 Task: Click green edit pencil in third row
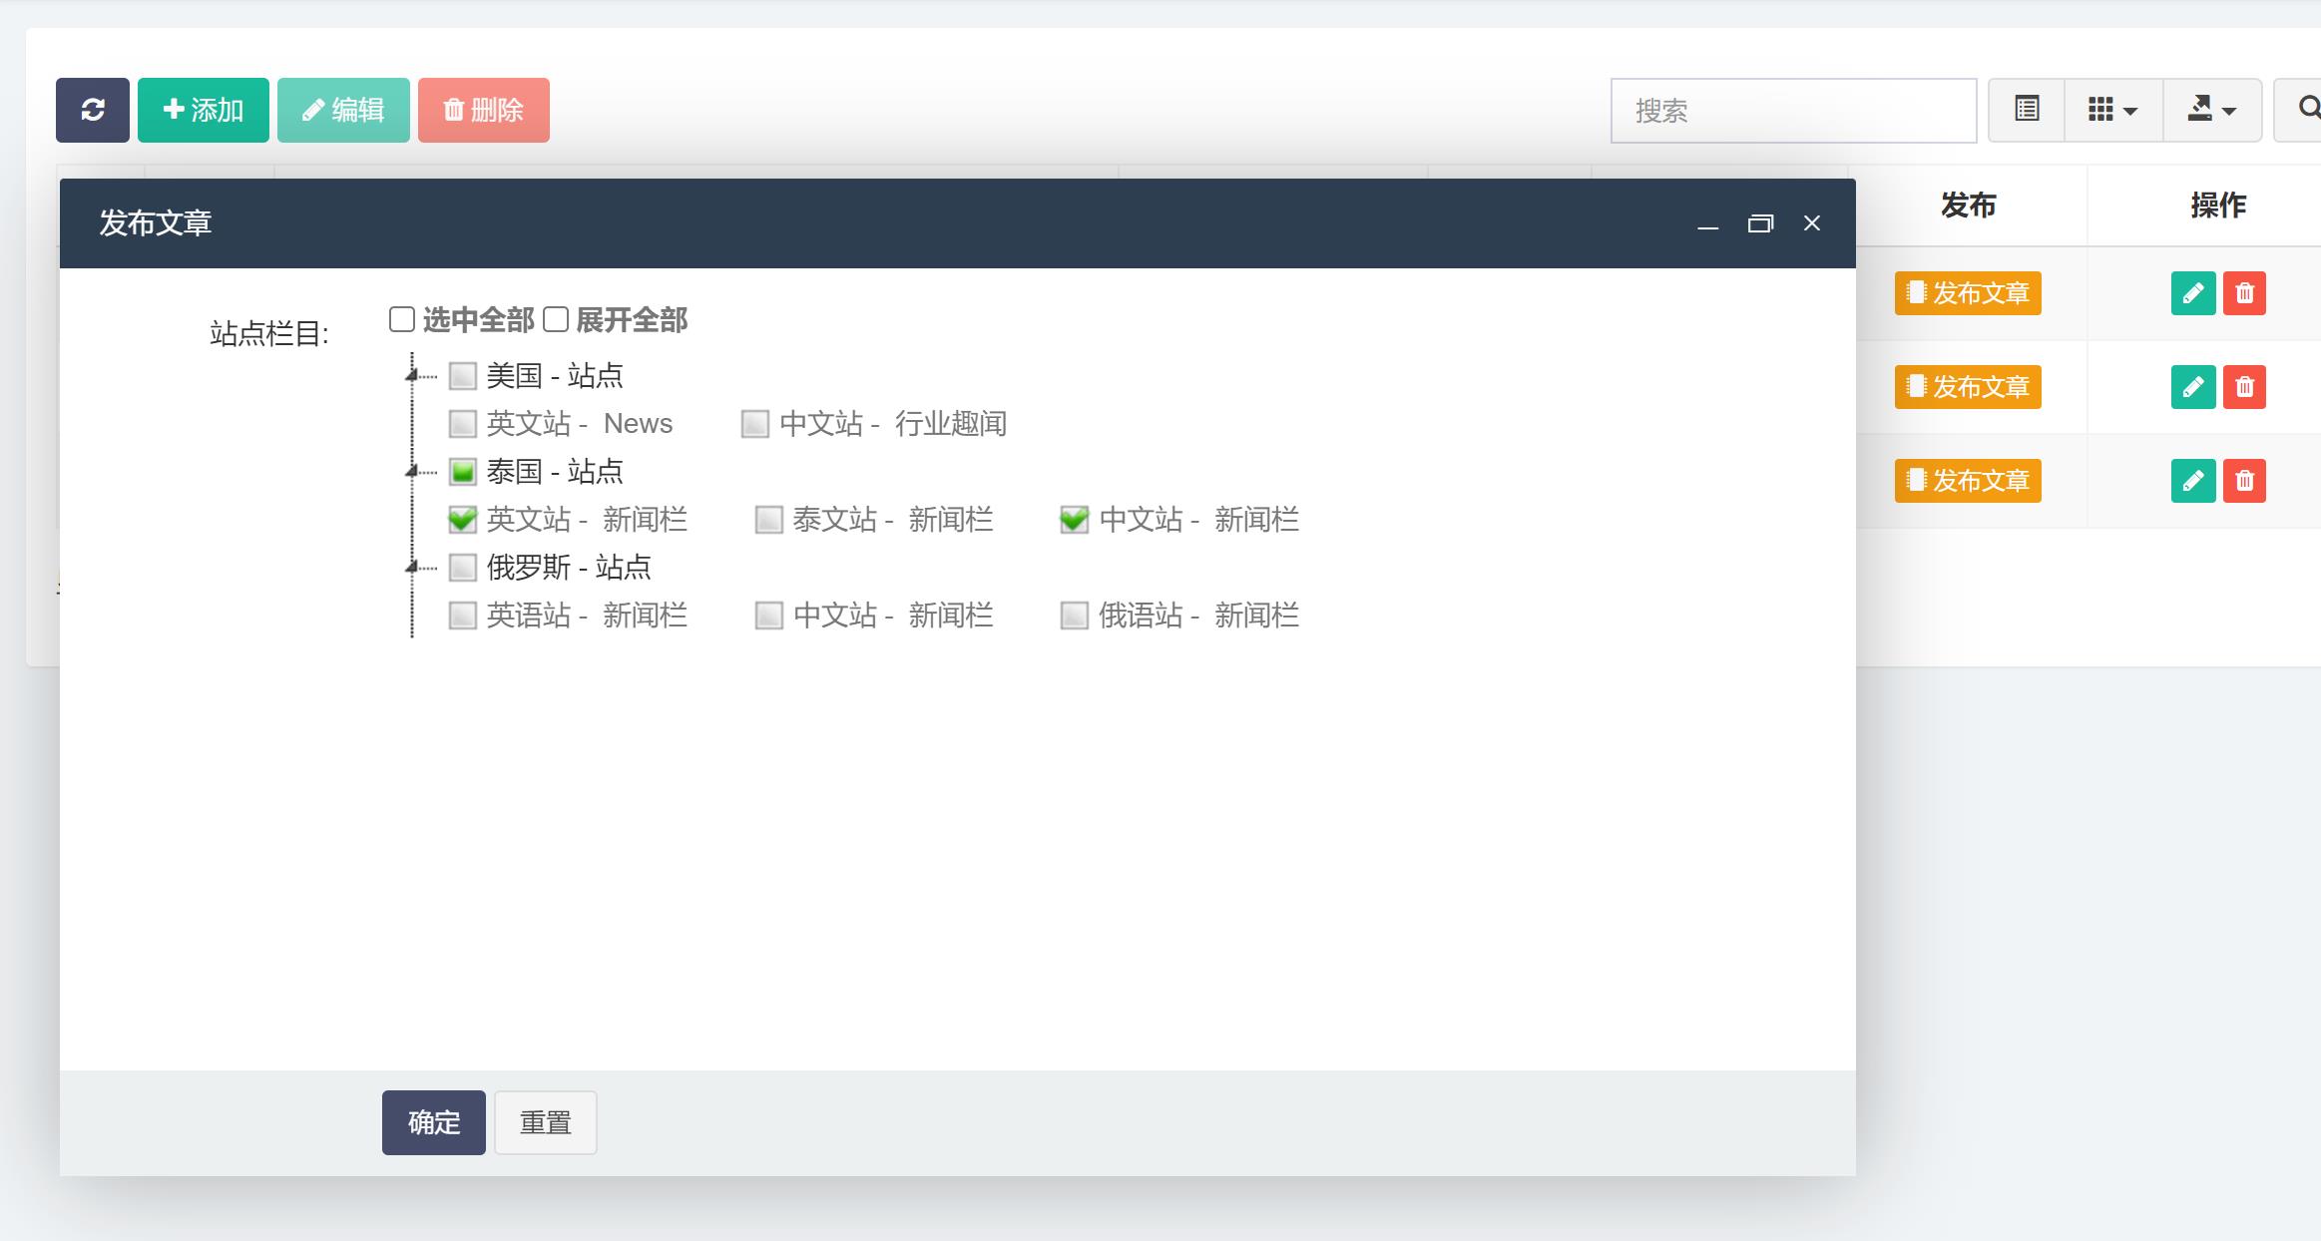[2192, 481]
